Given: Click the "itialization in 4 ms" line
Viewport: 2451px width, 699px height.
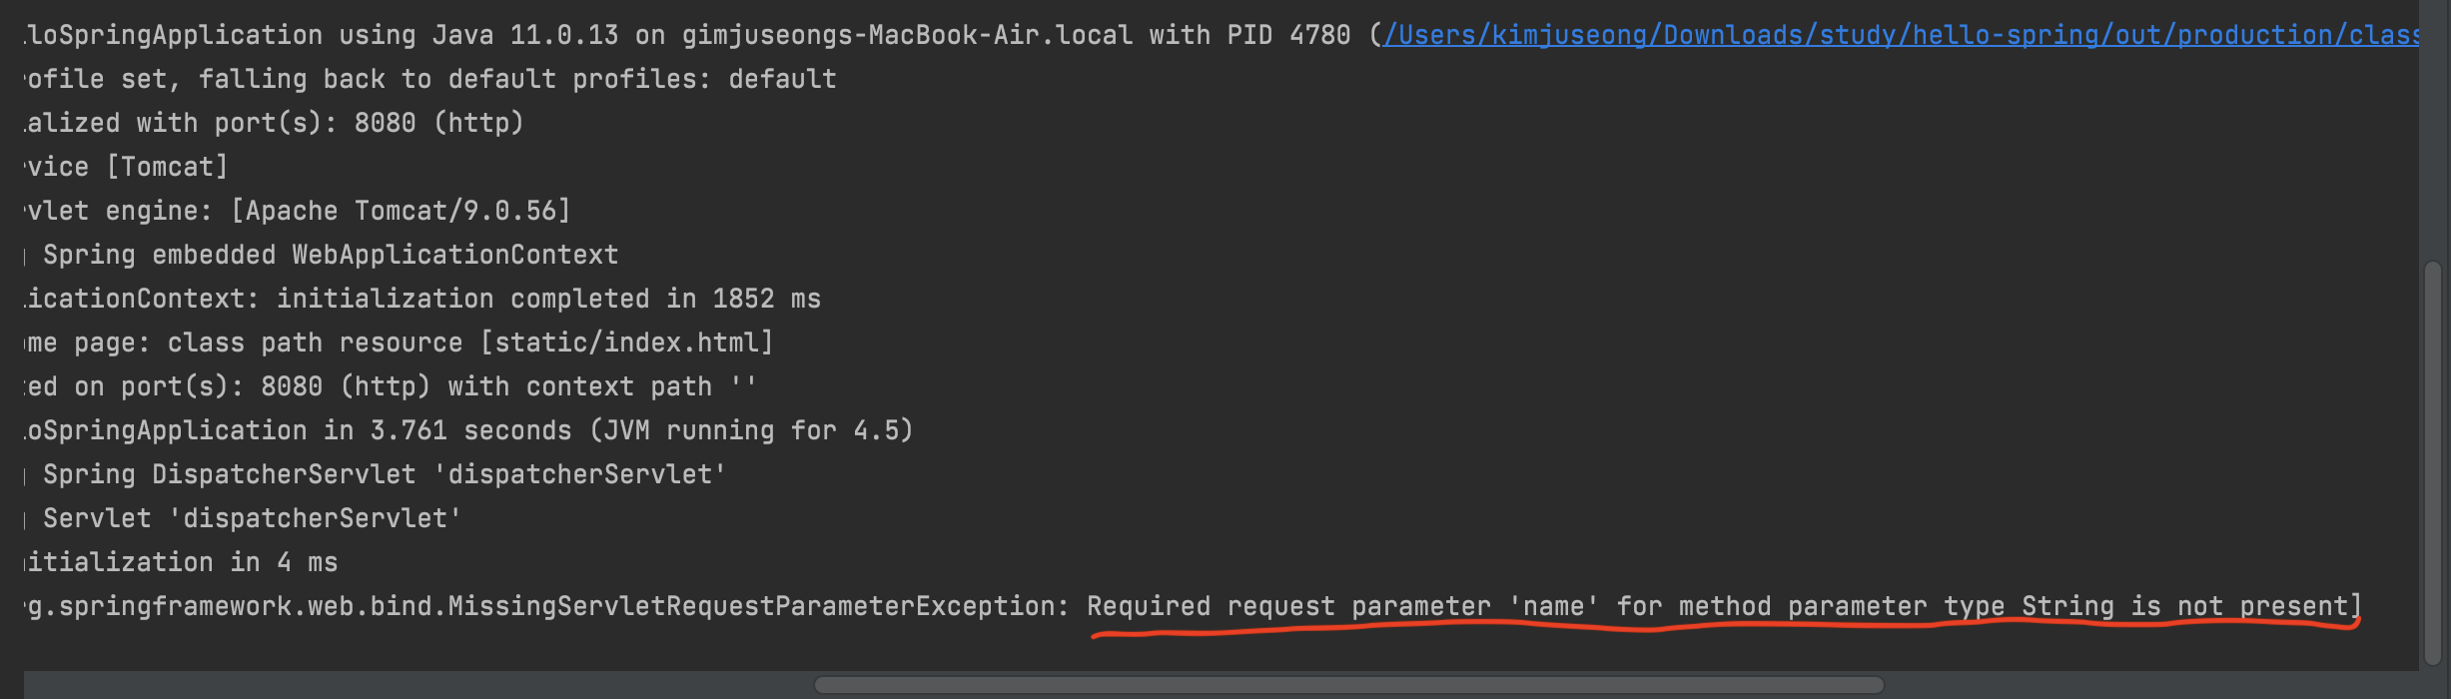Looking at the screenshot, I should click(182, 562).
